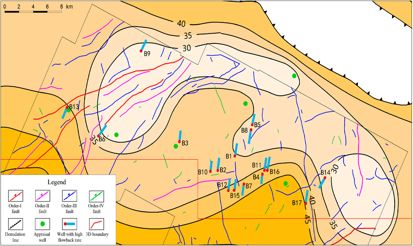Click the top contour label '40'
Viewport: 413px width, 246px height.
[181, 24]
